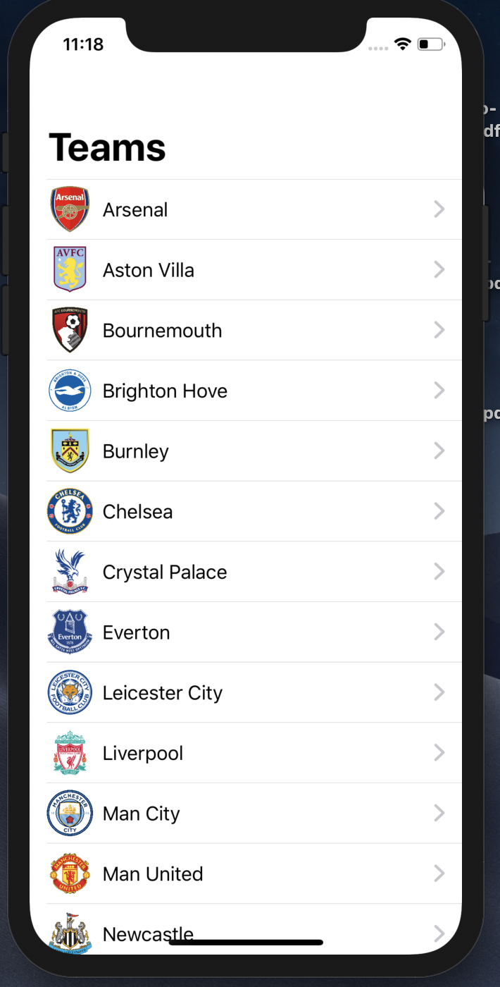500x987 pixels.
Task: Tap the Burnley club crest
Action: coord(70,450)
